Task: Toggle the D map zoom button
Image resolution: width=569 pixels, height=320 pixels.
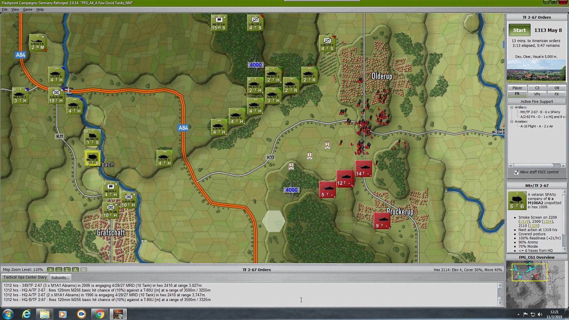Action: pos(83,270)
